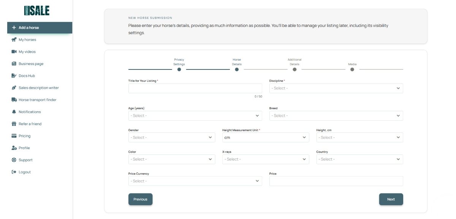The width and height of the screenshot is (456, 219).
Task: Focus the Title for Your Listing field
Action: tap(195, 88)
